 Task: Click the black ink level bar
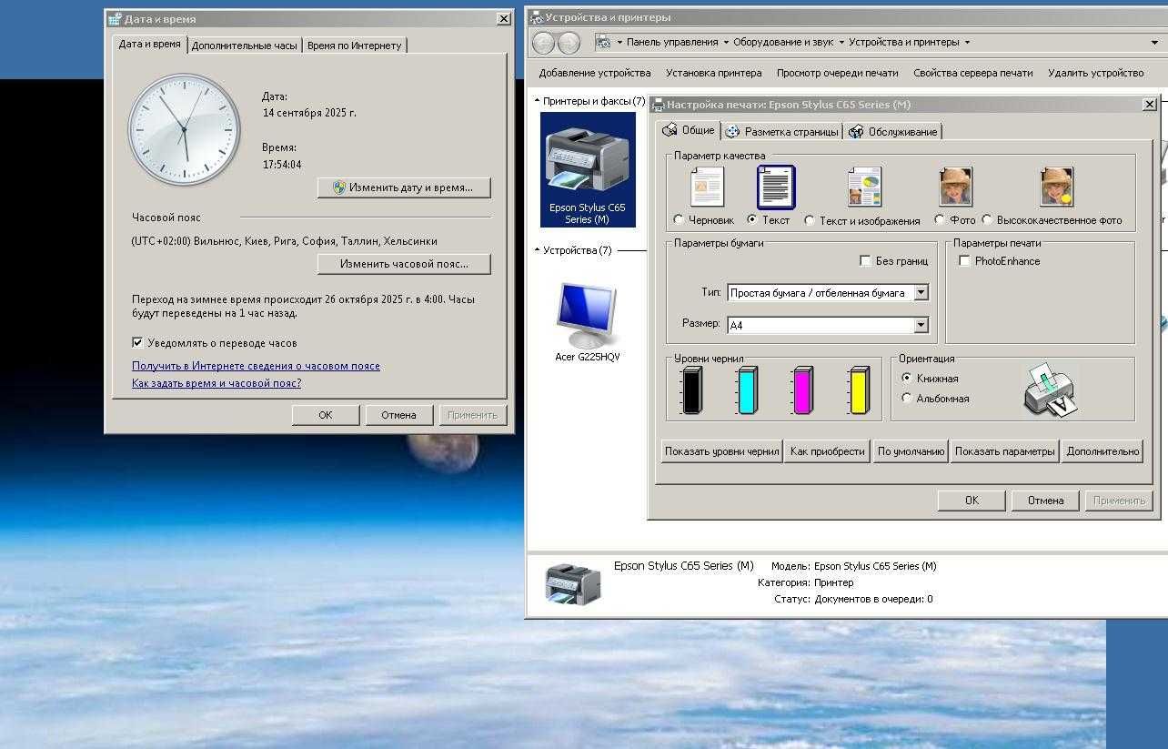click(x=692, y=390)
